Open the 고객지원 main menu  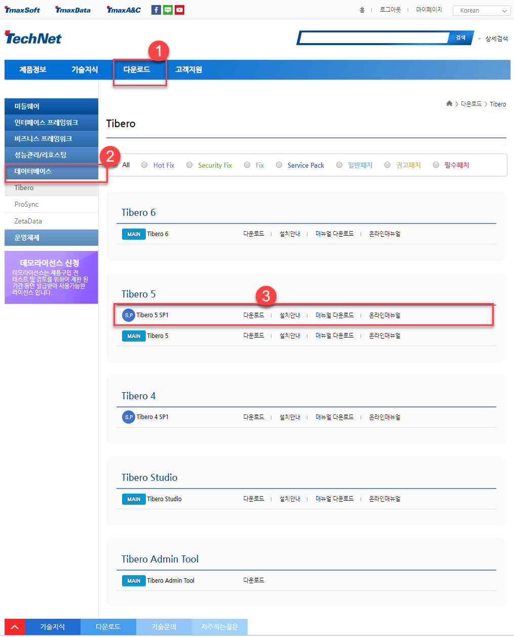point(188,69)
